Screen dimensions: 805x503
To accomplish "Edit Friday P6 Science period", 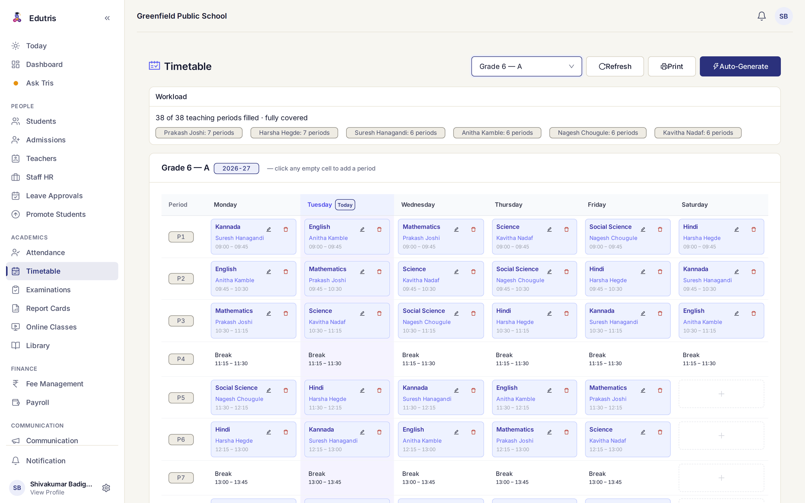I will pos(643,432).
